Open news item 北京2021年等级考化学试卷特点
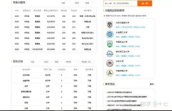Screen dimensions: 172x111 120,92
